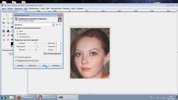Select the Blur/Sharpen tool
Viewport: 178px width, 100px height.
pyautogui.click(x=4, y=39)
